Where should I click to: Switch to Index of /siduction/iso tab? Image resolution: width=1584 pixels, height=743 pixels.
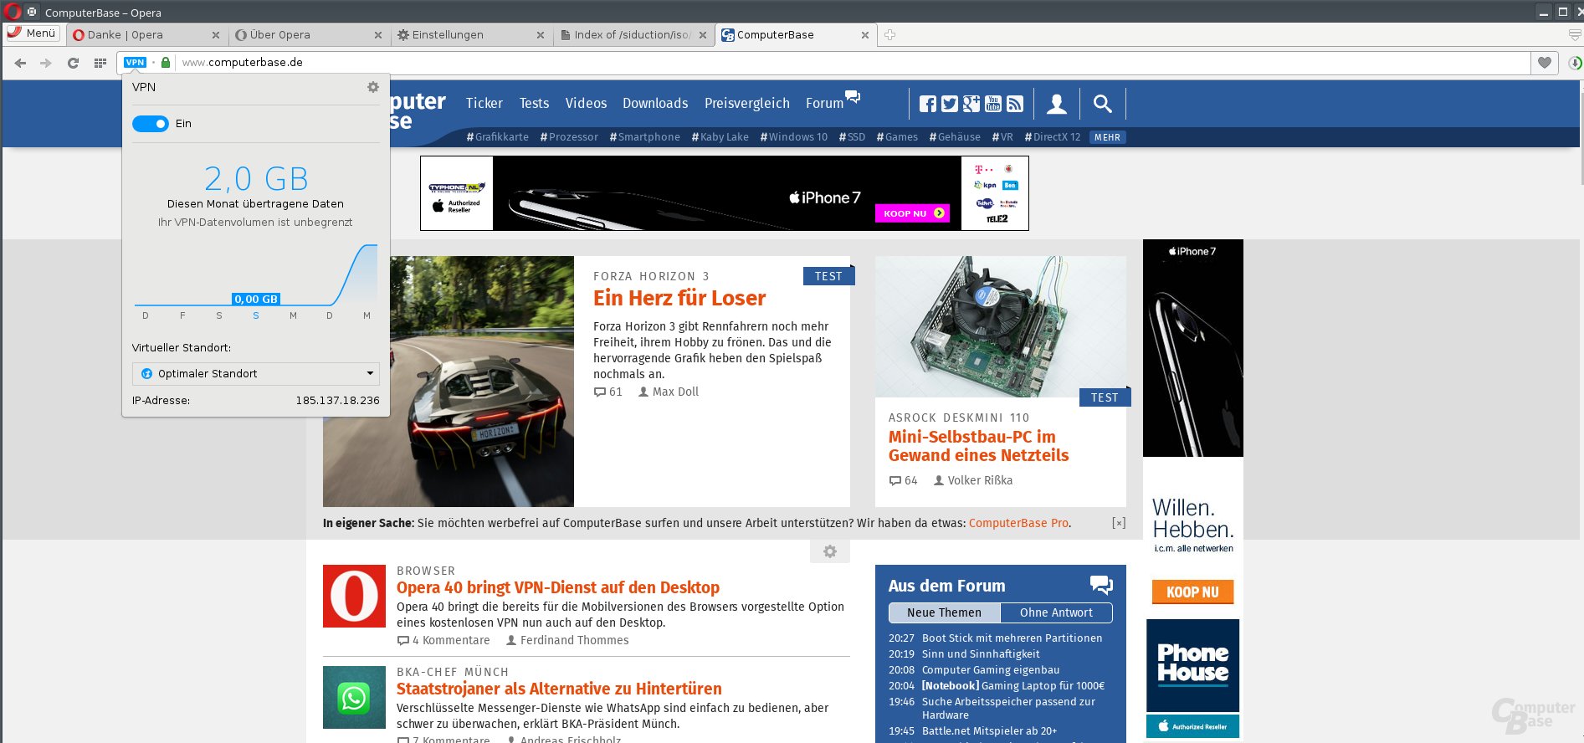(633, 35)
